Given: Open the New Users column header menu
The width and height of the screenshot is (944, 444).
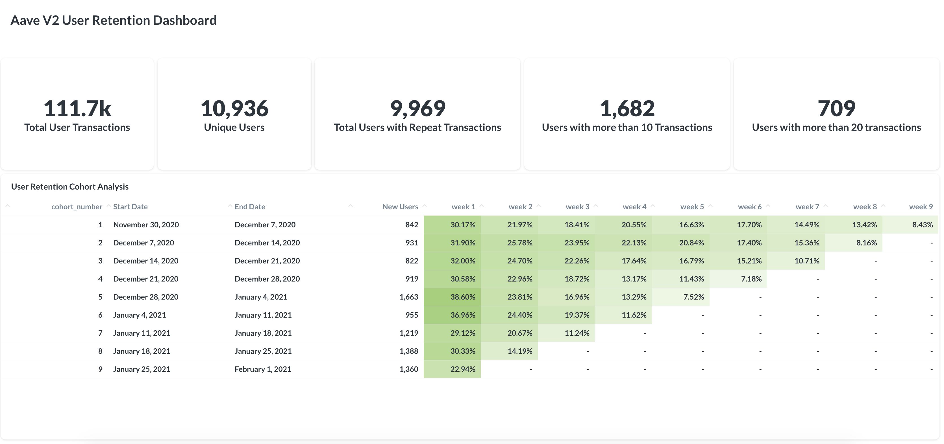Looking at the screenshot, I should [x=400, y=207].
